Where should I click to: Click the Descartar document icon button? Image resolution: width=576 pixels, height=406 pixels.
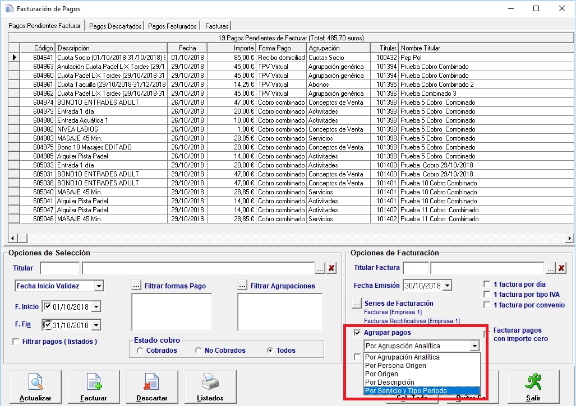point(152,388)
